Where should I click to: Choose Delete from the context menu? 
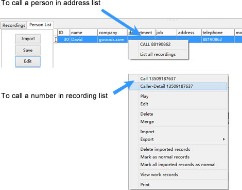point(178,114)
